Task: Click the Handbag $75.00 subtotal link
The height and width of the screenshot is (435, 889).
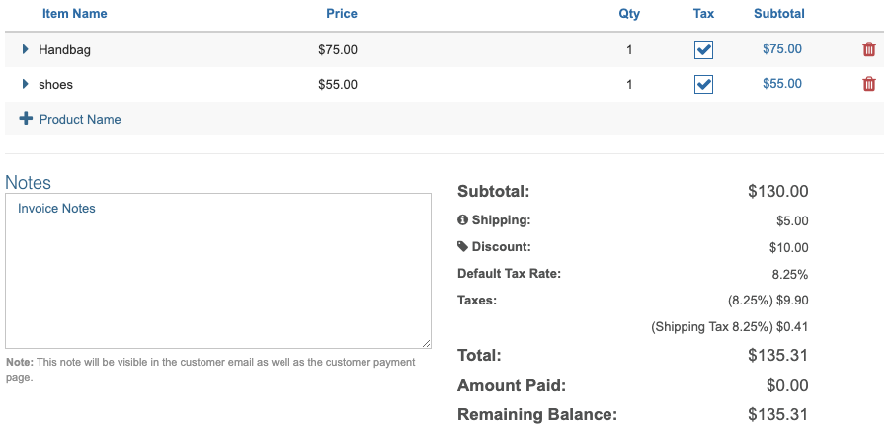Action: [782, 49]
